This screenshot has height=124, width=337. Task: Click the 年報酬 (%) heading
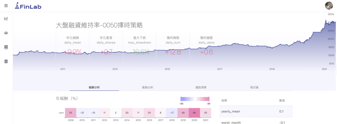pyautogui.click(x=66, y=98)
